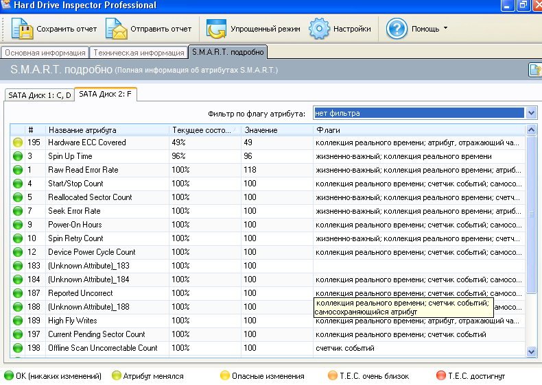Open the attribute flag filter dropdown

tap(531, 113)
